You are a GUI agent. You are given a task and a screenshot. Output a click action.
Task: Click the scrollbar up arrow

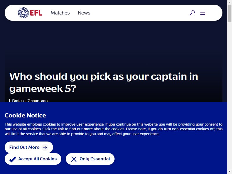[x=229, y=2]
